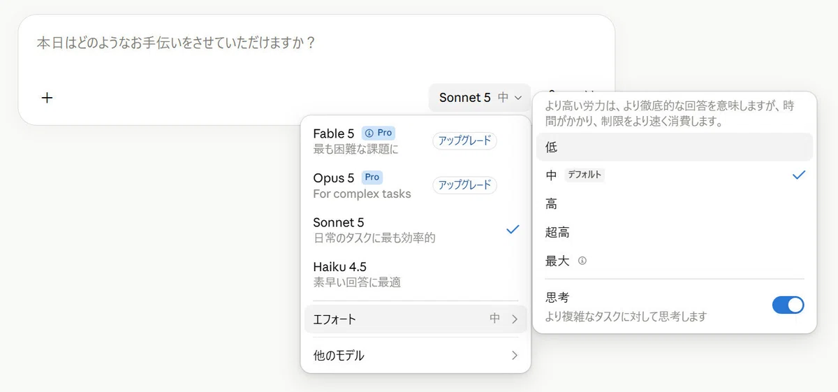Image resolution: width=838 pixels, height=392 pixels.
Task: Click the plus attachment icon
Action: coord(47,98)
